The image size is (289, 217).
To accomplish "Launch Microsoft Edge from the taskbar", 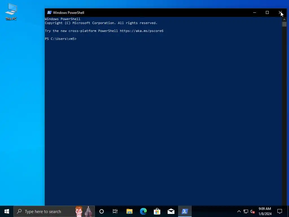I will 143,211.
